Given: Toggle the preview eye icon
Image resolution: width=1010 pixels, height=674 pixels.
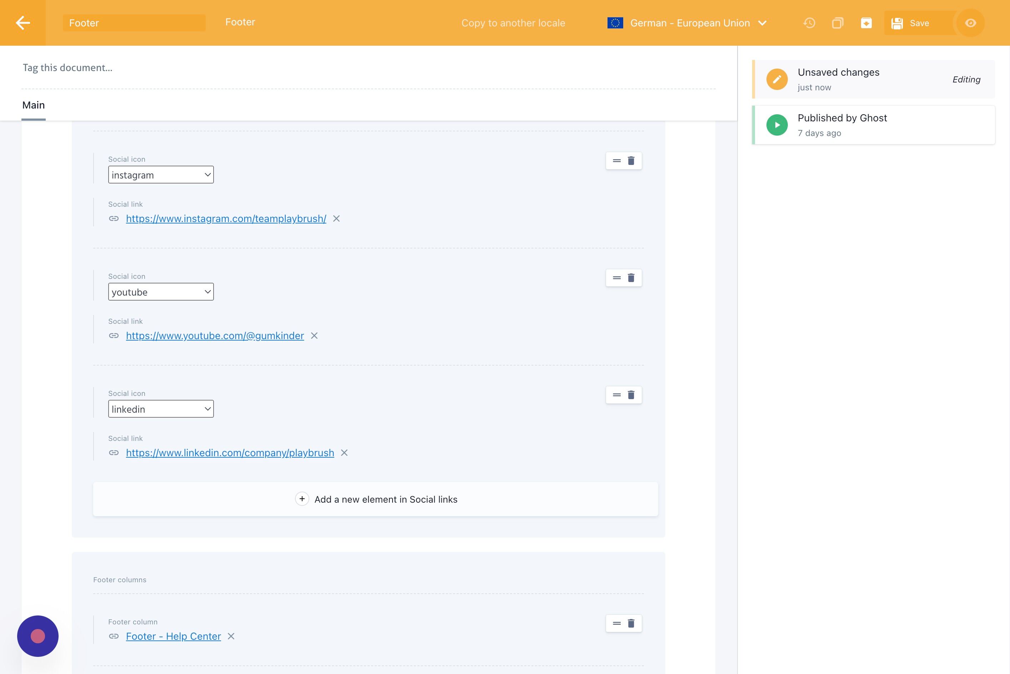Looking at the screenshot, I should click(x=970, y=23).
